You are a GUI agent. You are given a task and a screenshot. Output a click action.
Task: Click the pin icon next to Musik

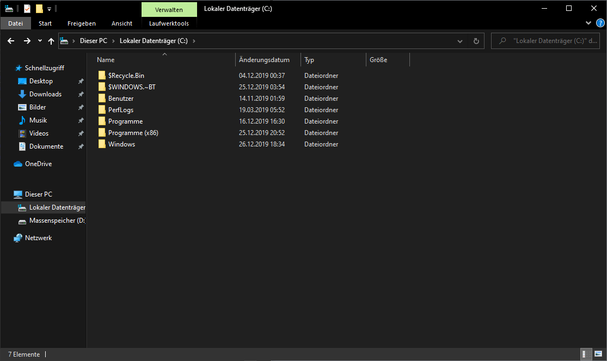click(81, 120)
